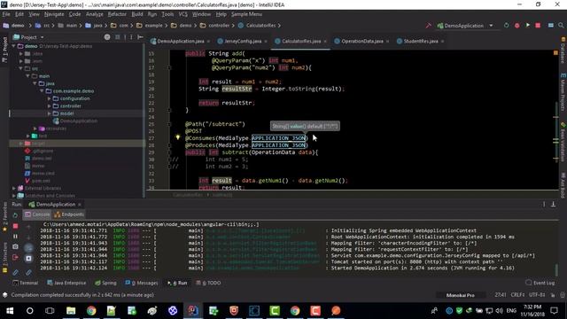Click the build hammer icon
Screen dimensions: 567x319
[429, 26]
